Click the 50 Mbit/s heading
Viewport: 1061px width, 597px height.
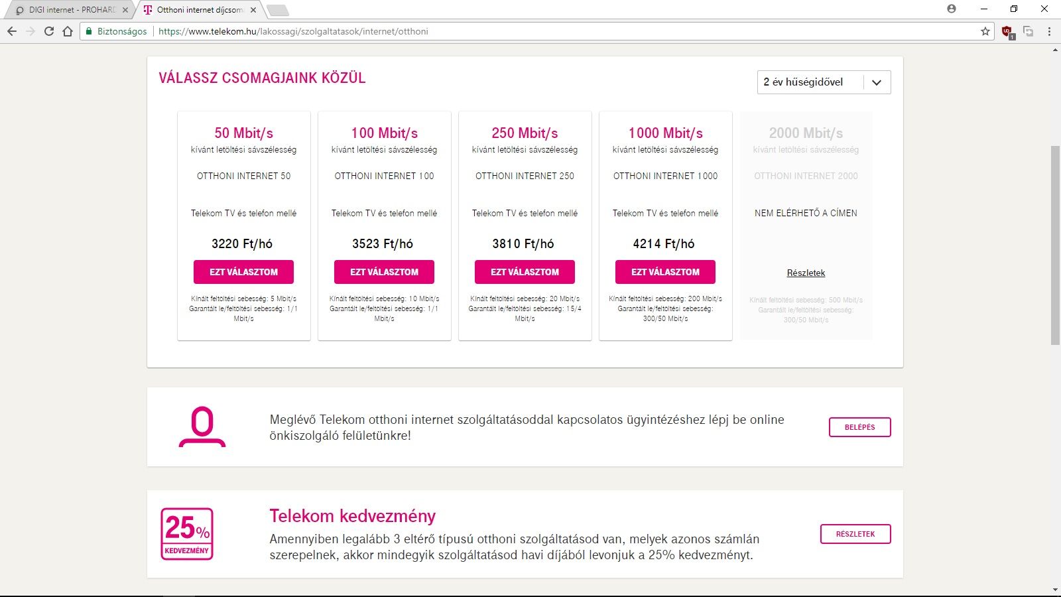pyautogui.click(x=243, y=133)
